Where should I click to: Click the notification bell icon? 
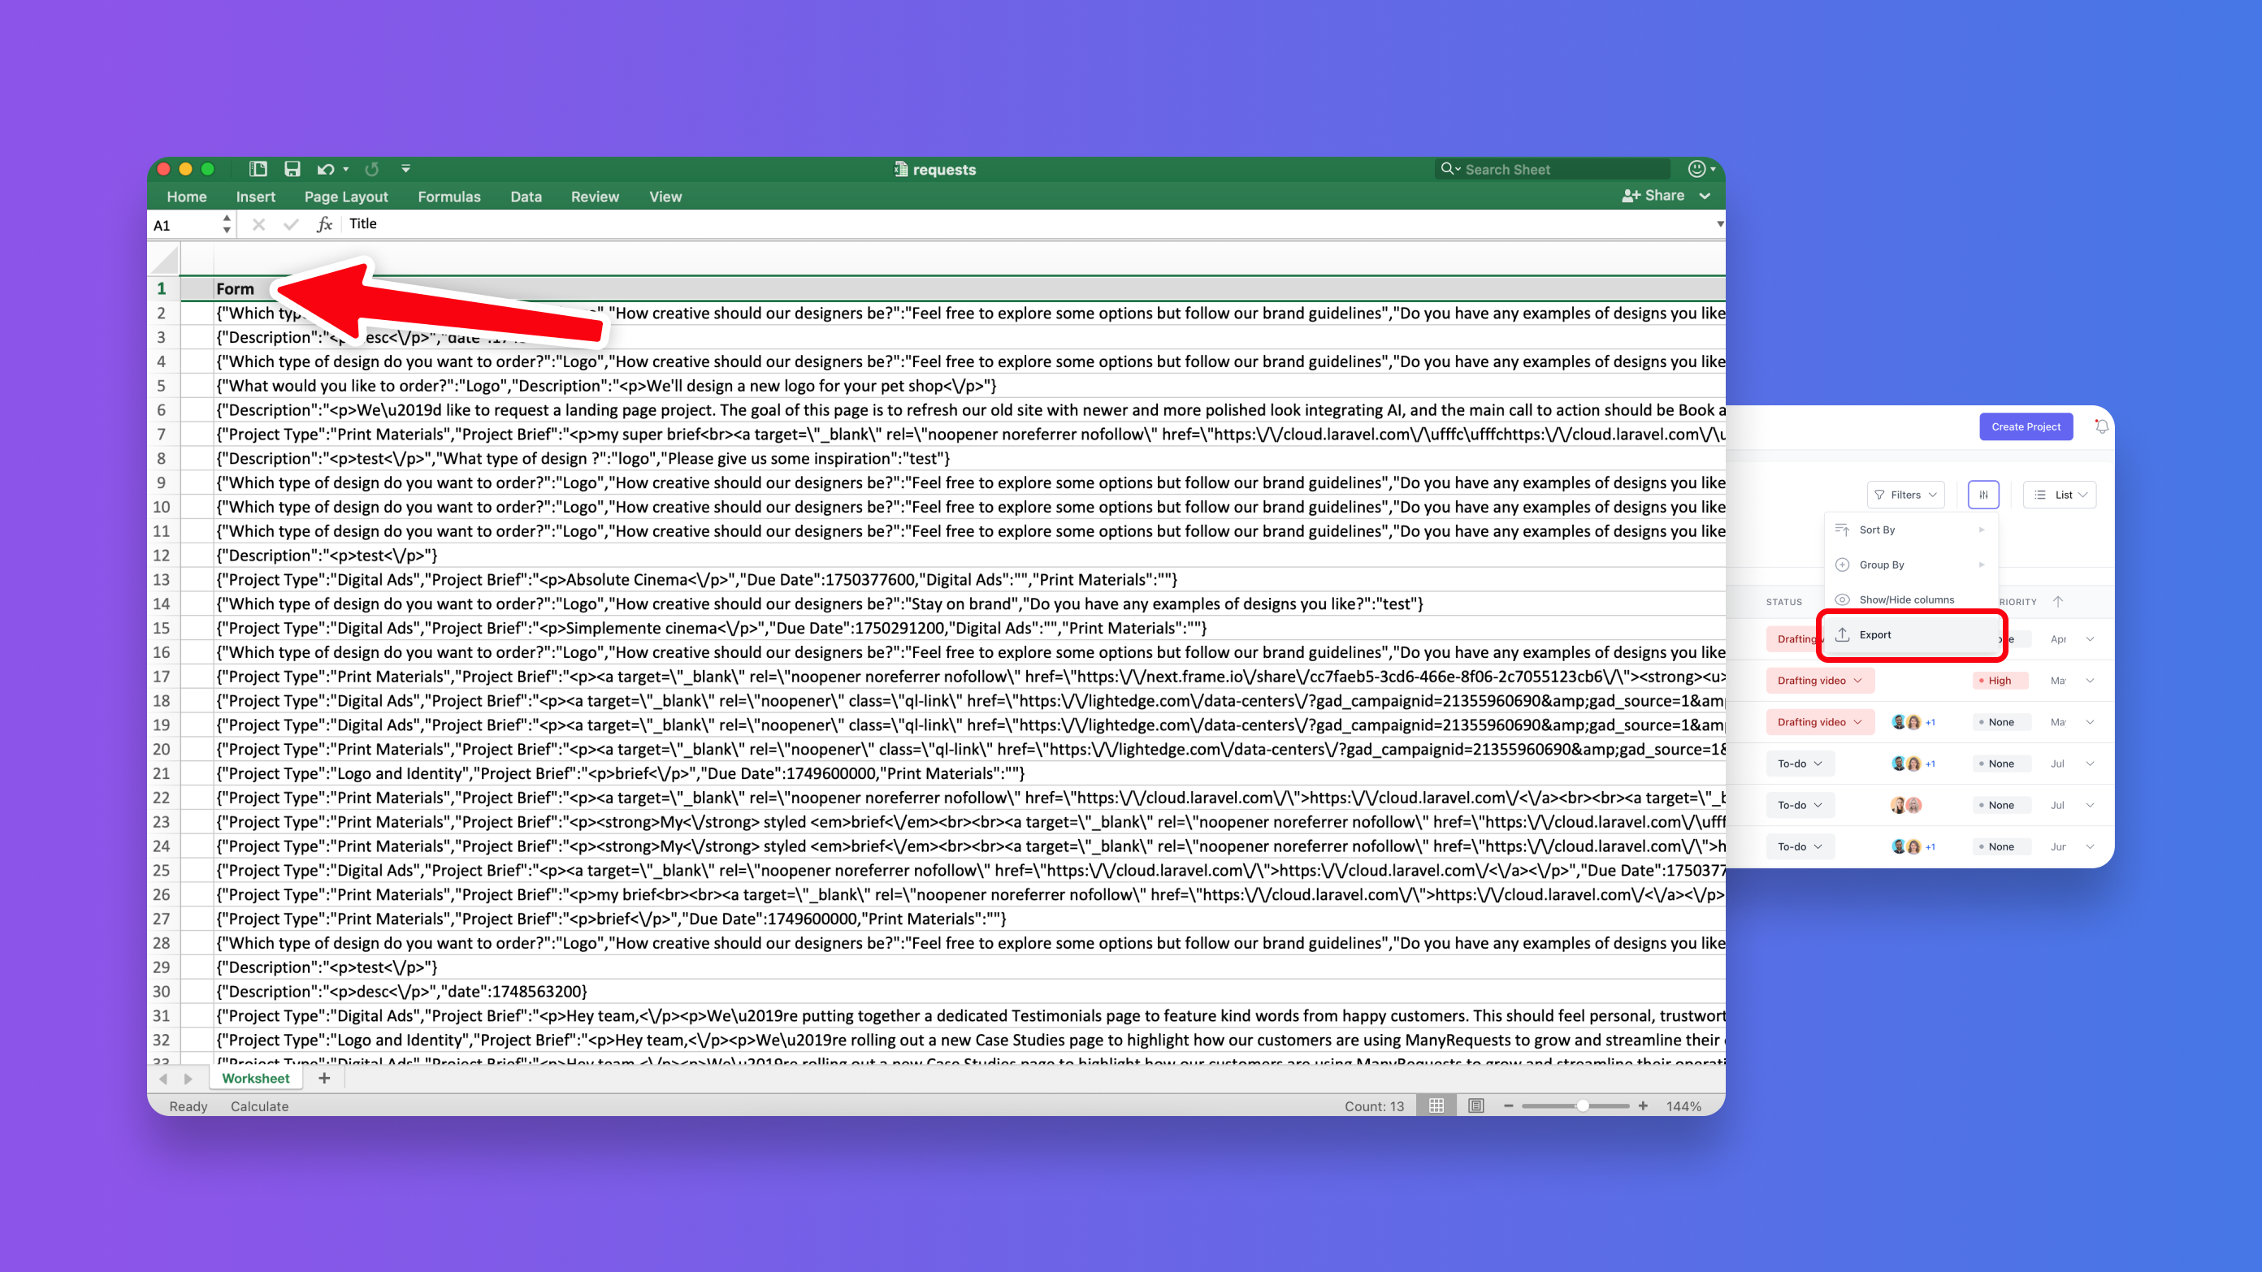(2101, 426)
